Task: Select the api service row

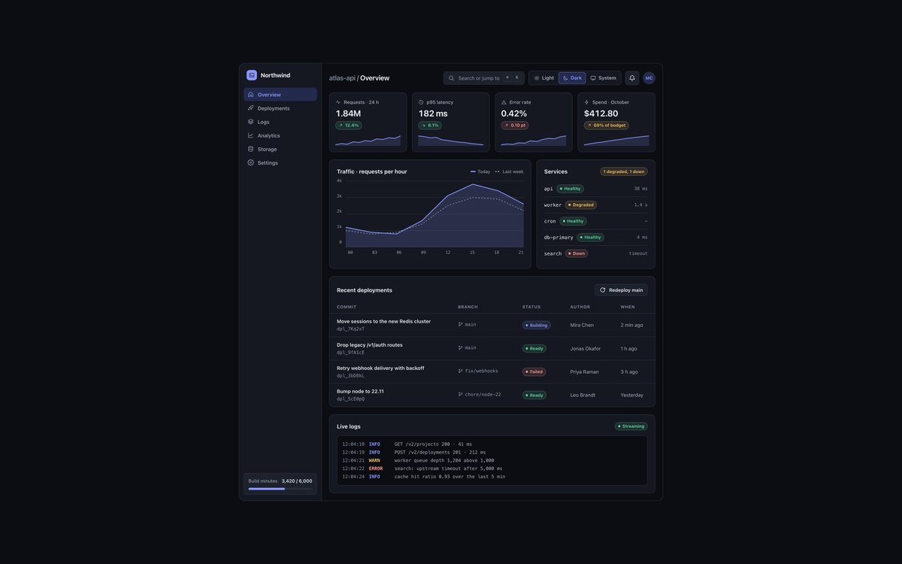Action: pyautogui.click(x=596, y=189)
